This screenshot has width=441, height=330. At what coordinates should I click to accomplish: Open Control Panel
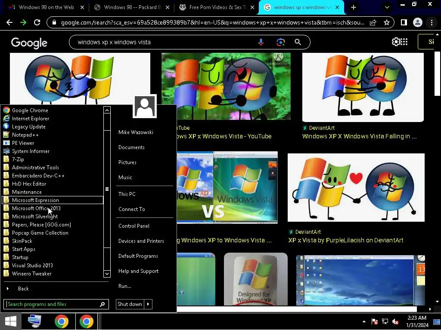coord(134,226)
